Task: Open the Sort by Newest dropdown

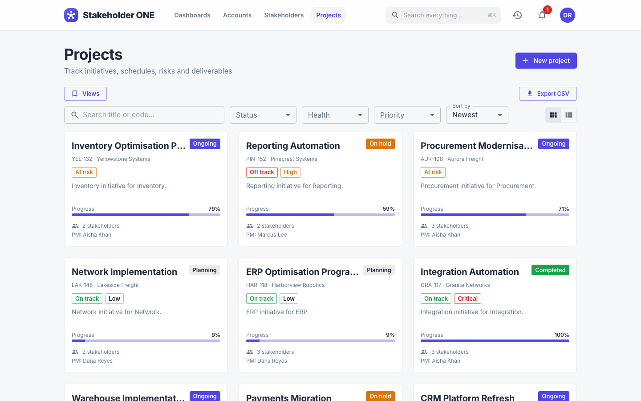Action: coord(477,115)
